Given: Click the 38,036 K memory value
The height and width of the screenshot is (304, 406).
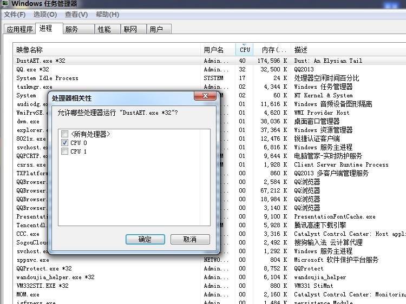Looking at the screenshot, I should [x=274, y=121].
